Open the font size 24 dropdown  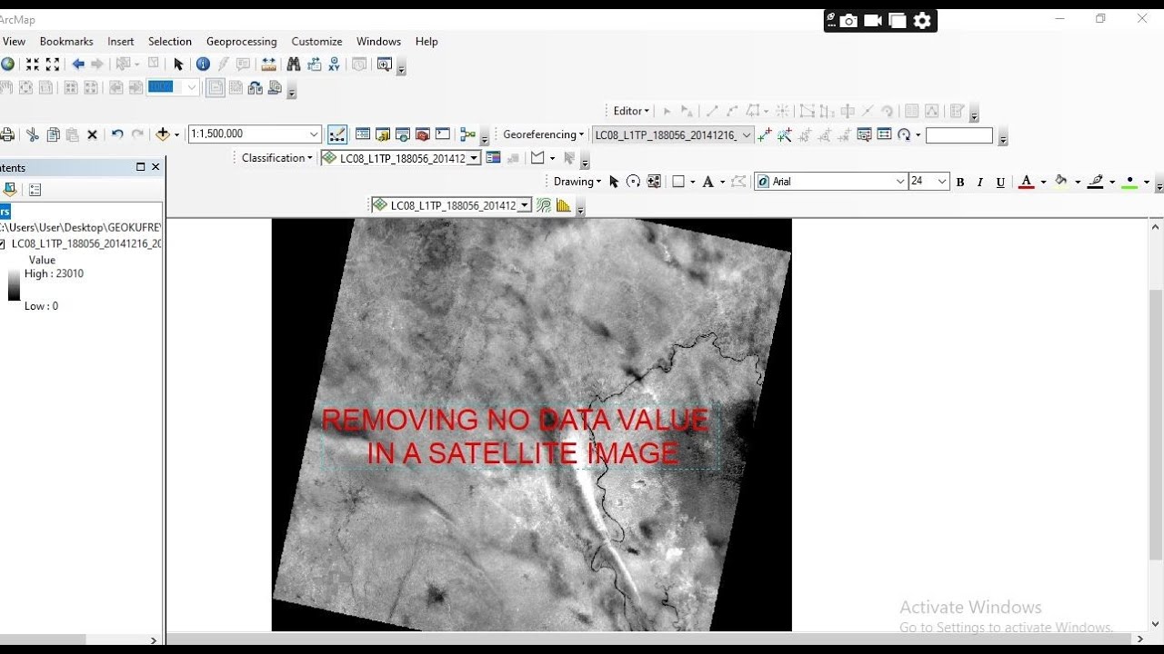click(x=942, y=182)
